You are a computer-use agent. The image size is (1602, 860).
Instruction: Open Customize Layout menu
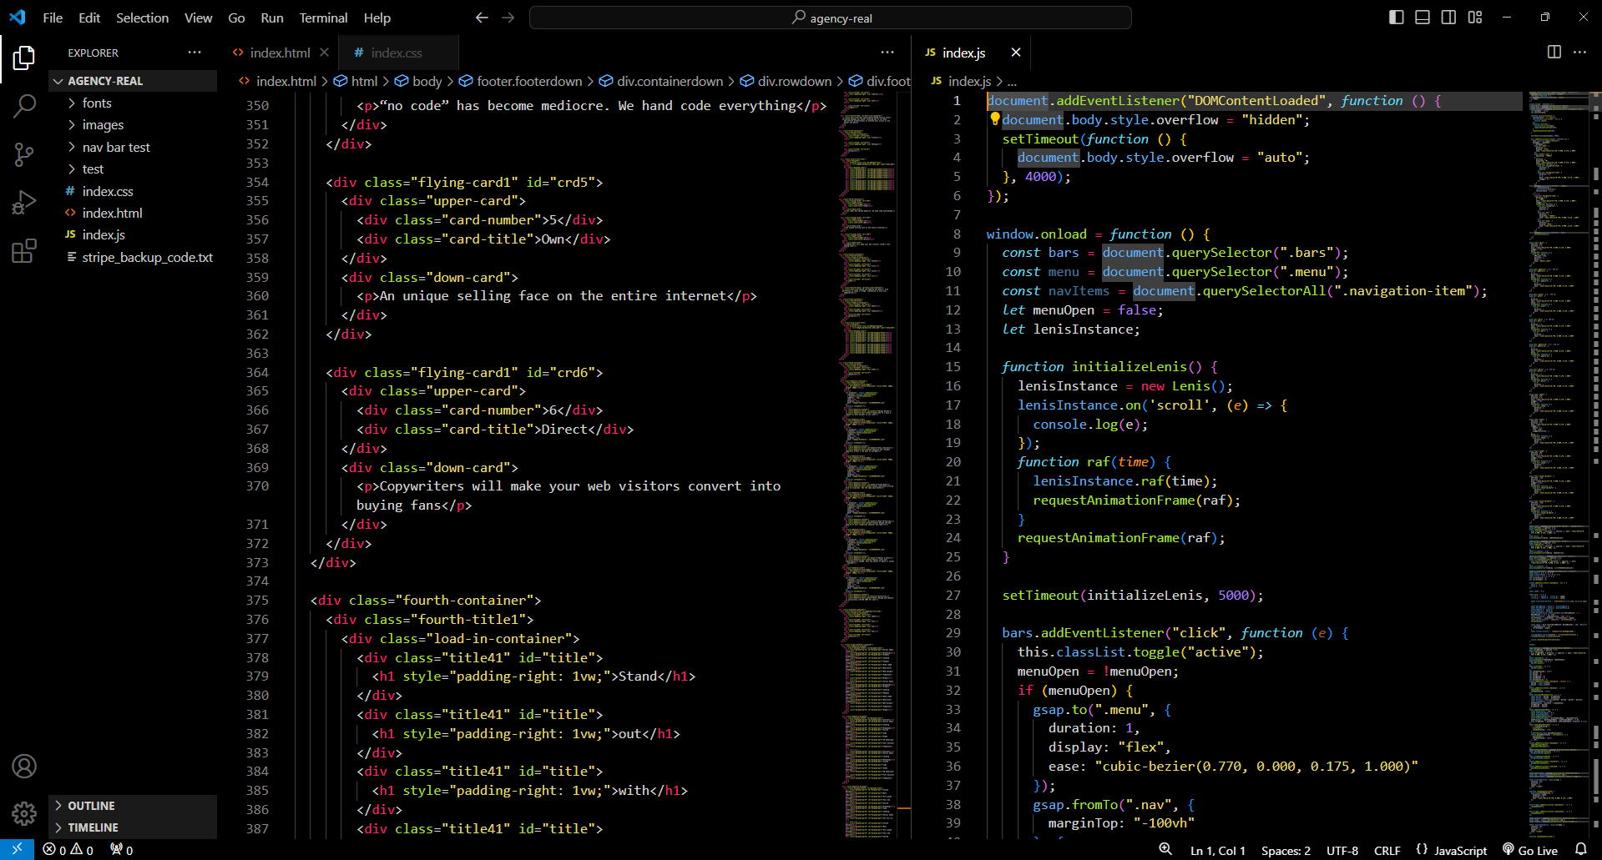coord(1475,18)
